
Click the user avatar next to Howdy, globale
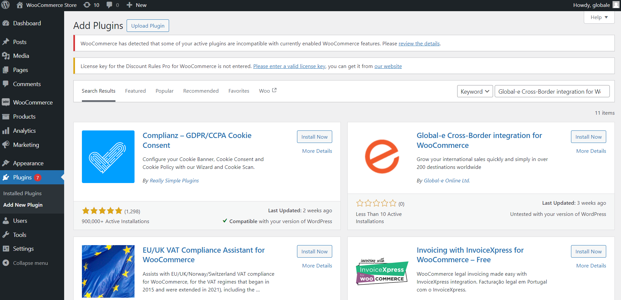(616, 5)
